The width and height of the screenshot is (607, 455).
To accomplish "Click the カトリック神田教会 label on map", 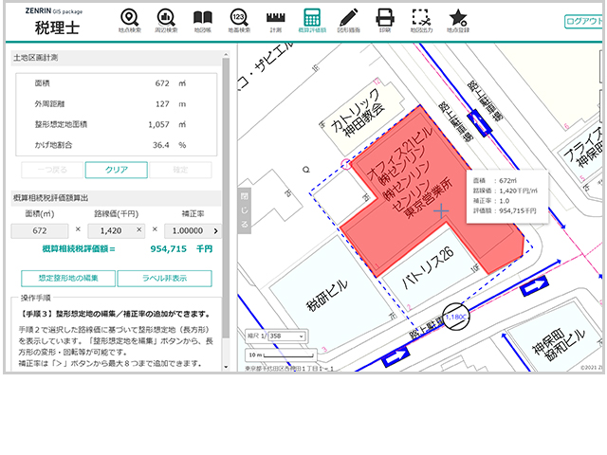I will point(358,114).
